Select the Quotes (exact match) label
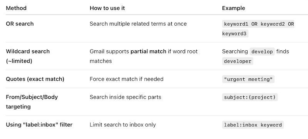Screen dimensions: 308x139 point(35,79)
